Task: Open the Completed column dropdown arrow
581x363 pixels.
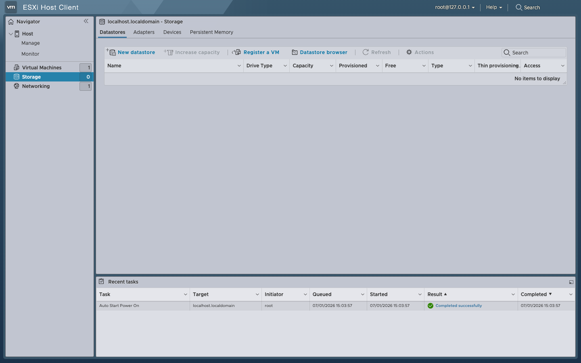Action: (x=571, y=294)
